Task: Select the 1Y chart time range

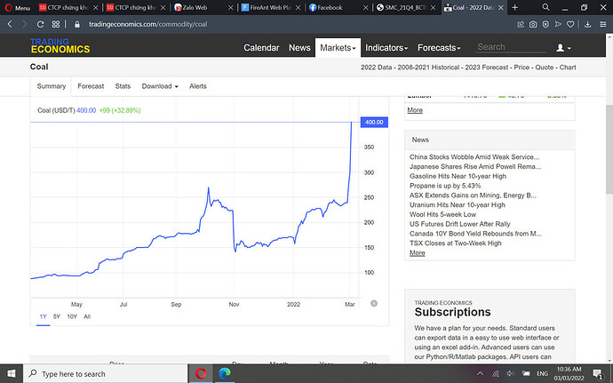Action: pyautogui.click(x=43, y=316)
